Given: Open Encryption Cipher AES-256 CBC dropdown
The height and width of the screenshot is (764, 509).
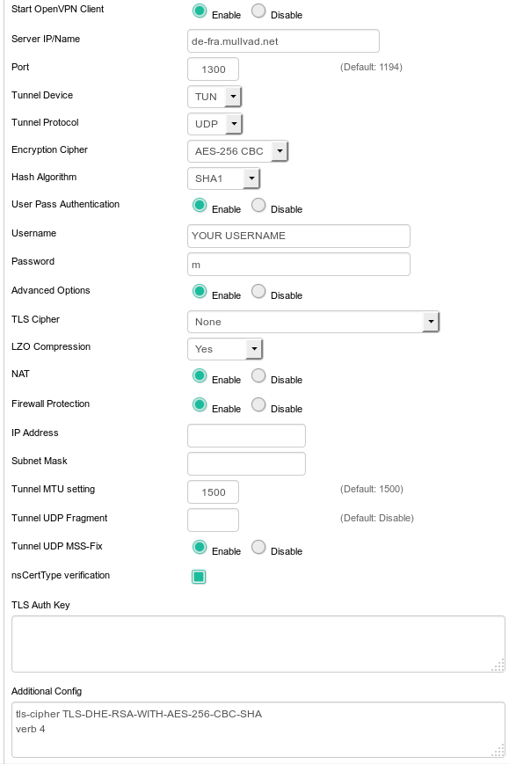Looking at the screenshot, I should pyautogui.click(x=237, y=151).
